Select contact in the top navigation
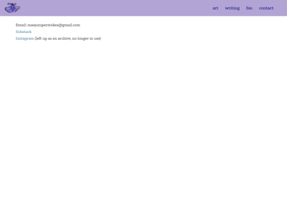 266,8
